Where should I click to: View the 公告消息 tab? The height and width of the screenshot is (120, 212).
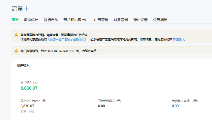click(x=160, y=20)
